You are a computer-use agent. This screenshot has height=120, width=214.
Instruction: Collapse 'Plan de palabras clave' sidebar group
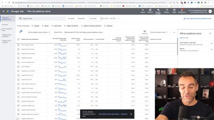1,30
